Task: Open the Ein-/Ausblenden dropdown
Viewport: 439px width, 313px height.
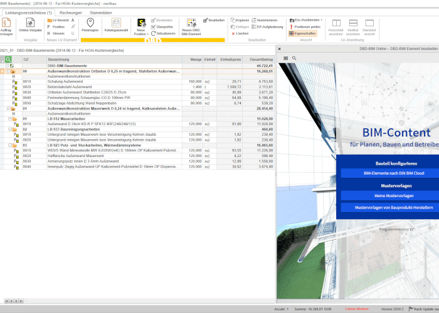Action: (x=321, y=20)
